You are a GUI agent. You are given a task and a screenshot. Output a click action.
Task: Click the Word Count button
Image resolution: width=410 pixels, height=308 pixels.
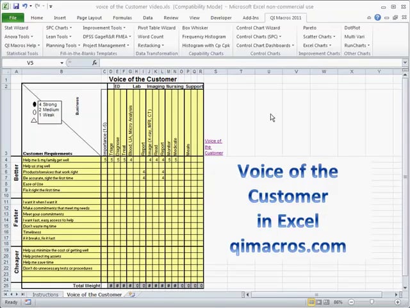click(x=151, y=37)
